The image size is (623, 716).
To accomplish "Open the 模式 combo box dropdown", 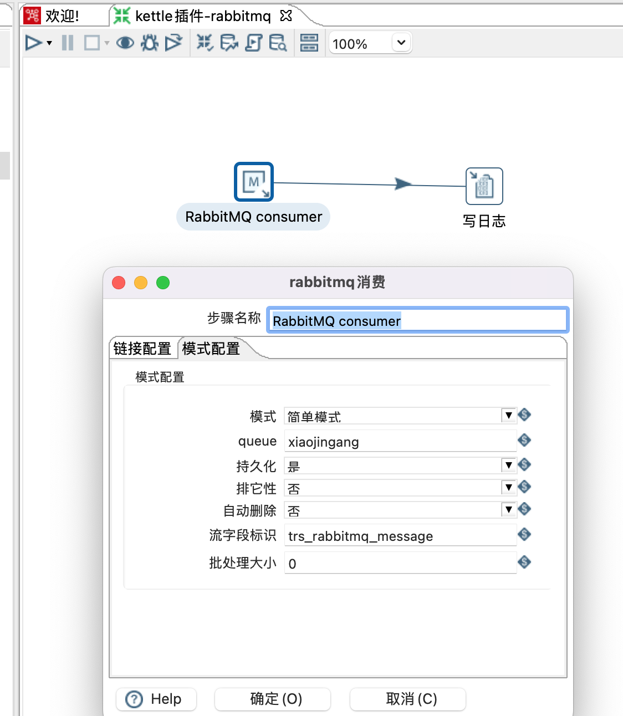I will 508,415.
